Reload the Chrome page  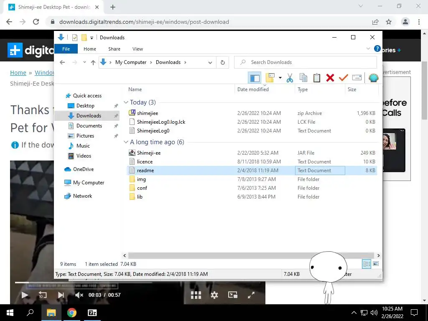tap(36, 22)
